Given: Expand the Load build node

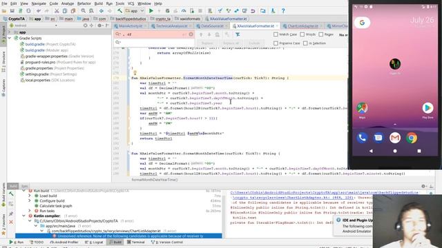Looking at the screenshot, I should click(x=30, y=196).
